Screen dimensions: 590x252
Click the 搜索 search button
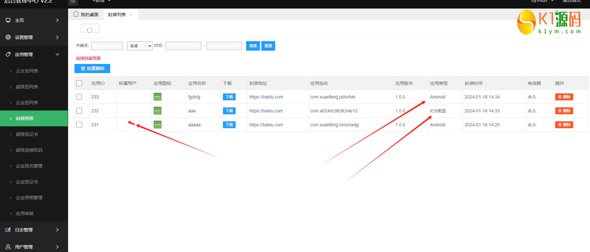[x=253, y=46]
